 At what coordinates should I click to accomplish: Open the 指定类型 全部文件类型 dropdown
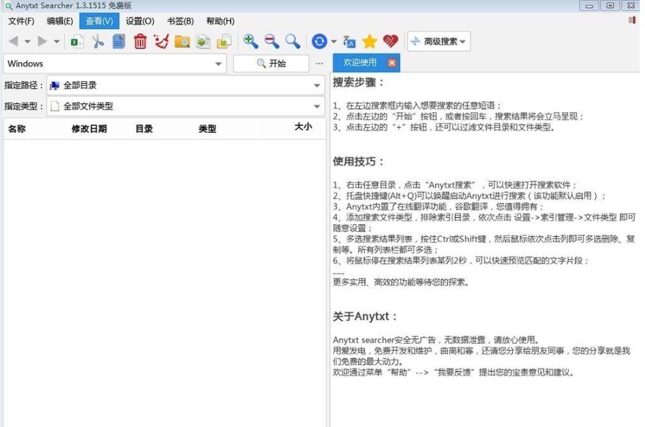[x=186, y=106]
